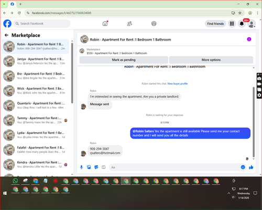The height and width of the screenshot is (210, 262).
Task: Click the red record icon in the taskbar
Action: 56,181
